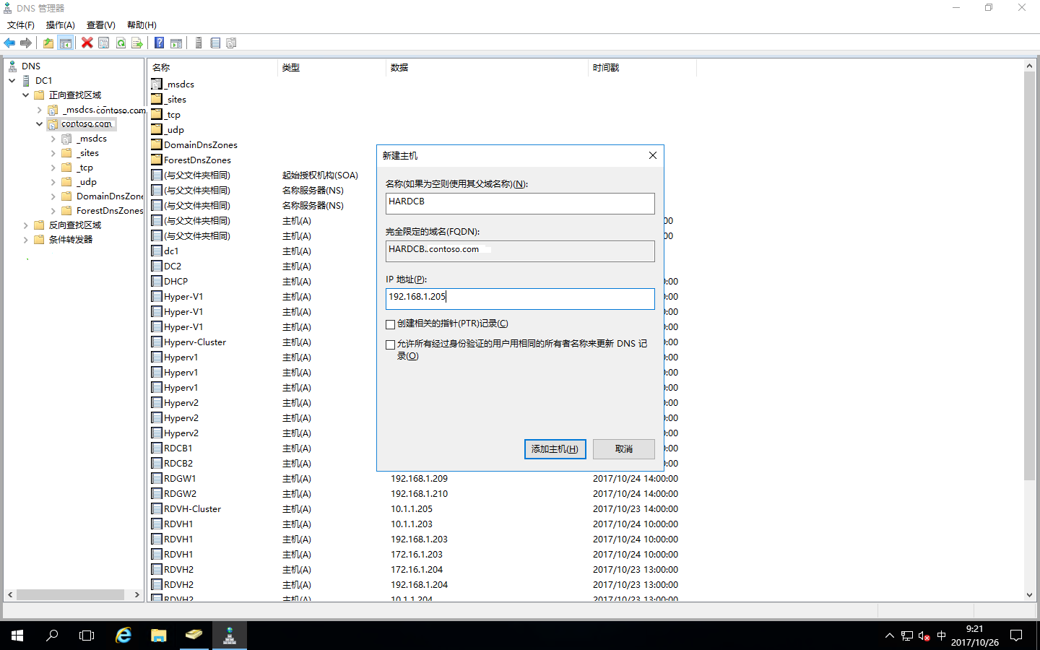Refresh the view with green arrow icon
Screen dimensions: 1040x650
121,43
